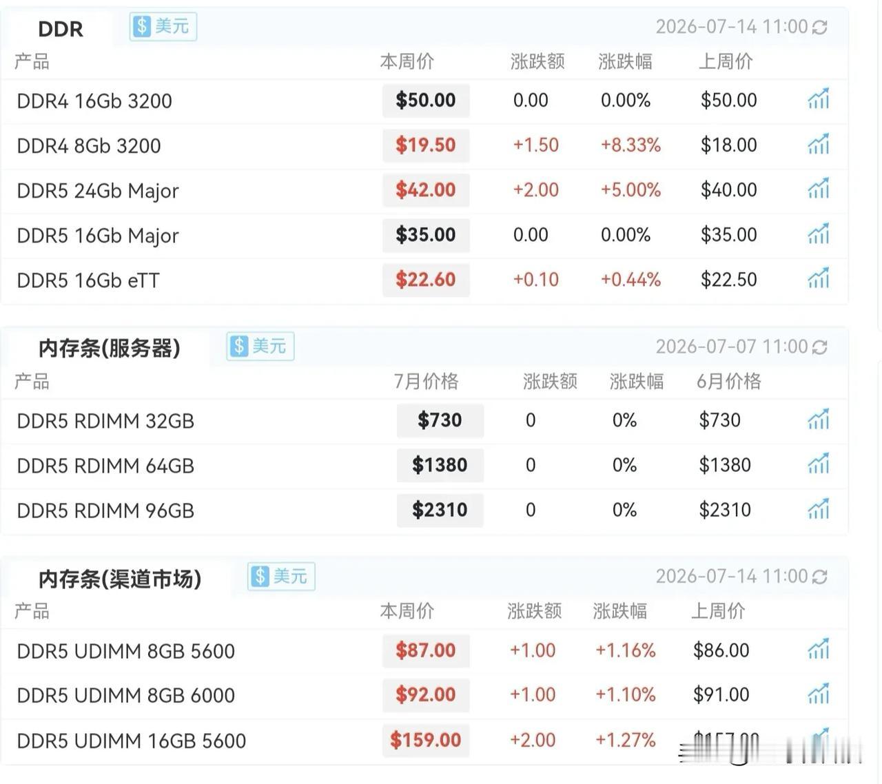The width and height of the screenshot is (882, 784).
Task: Click the DDR section 涨跌幅 column header
Action: point(625,62)
